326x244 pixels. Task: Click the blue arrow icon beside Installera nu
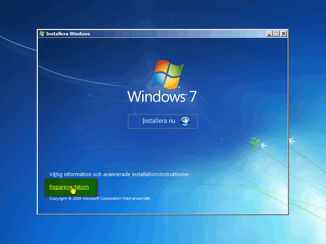[185, 121]
